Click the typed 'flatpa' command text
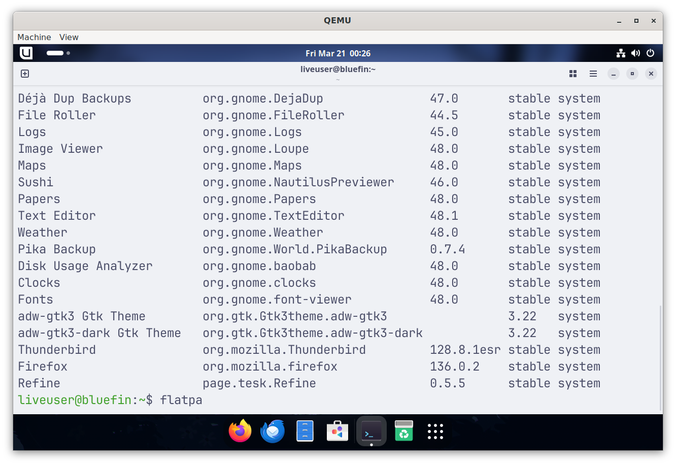Image resolution: width=676 pixels, height=465 pixels. 181,400
